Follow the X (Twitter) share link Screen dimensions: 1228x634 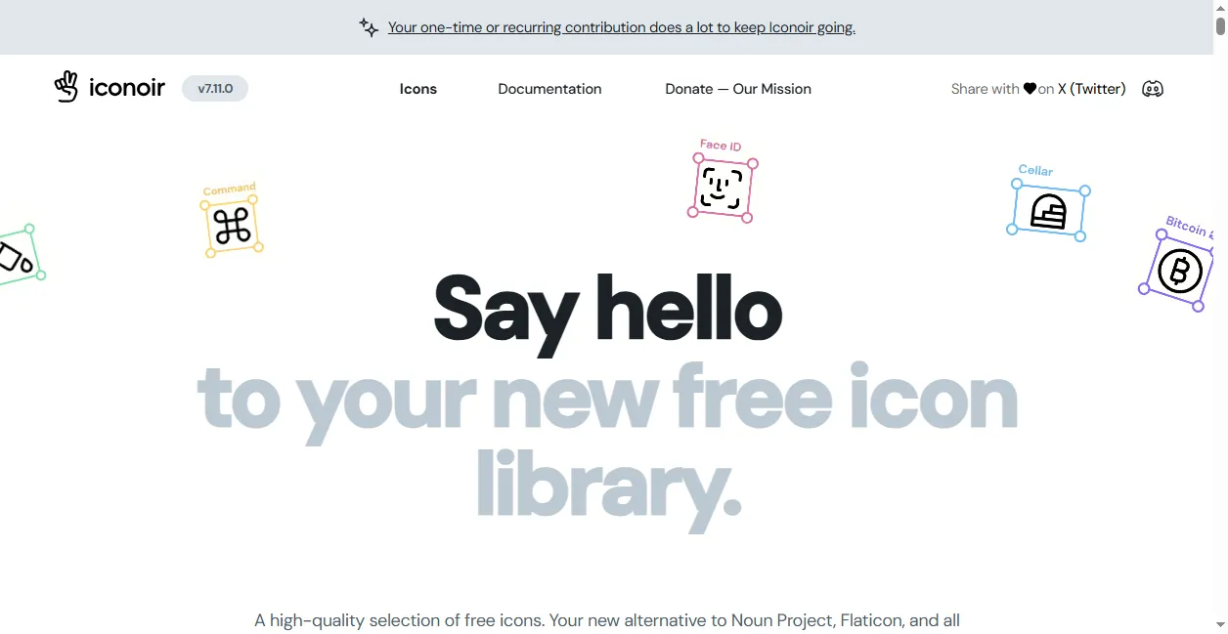1091,89
